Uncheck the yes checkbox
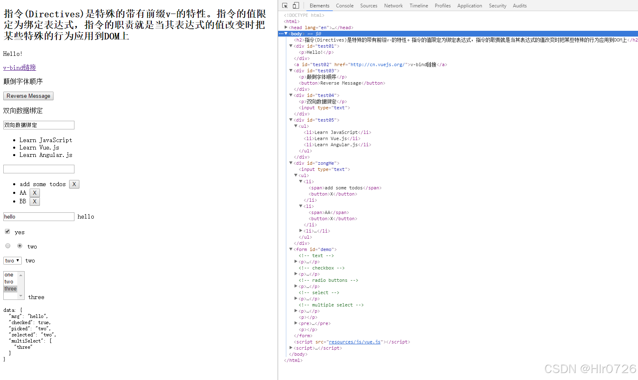 [x=7, y=231]
